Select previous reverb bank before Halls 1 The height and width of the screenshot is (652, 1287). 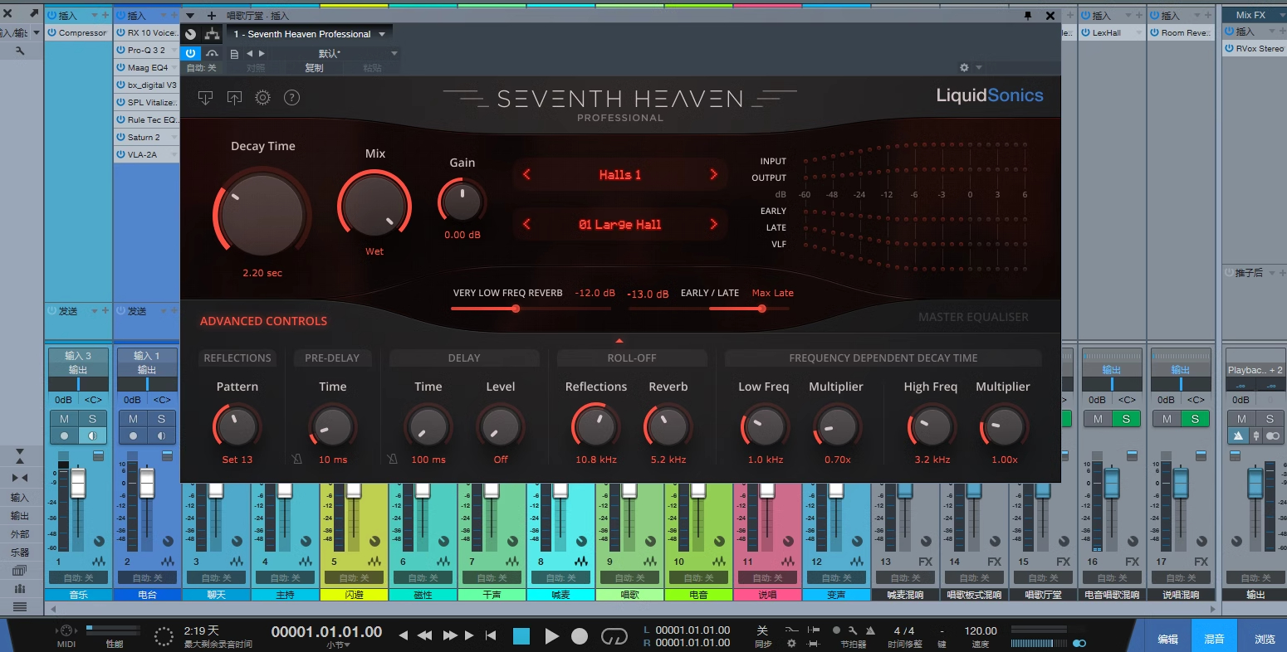click(x=526, y=174)
